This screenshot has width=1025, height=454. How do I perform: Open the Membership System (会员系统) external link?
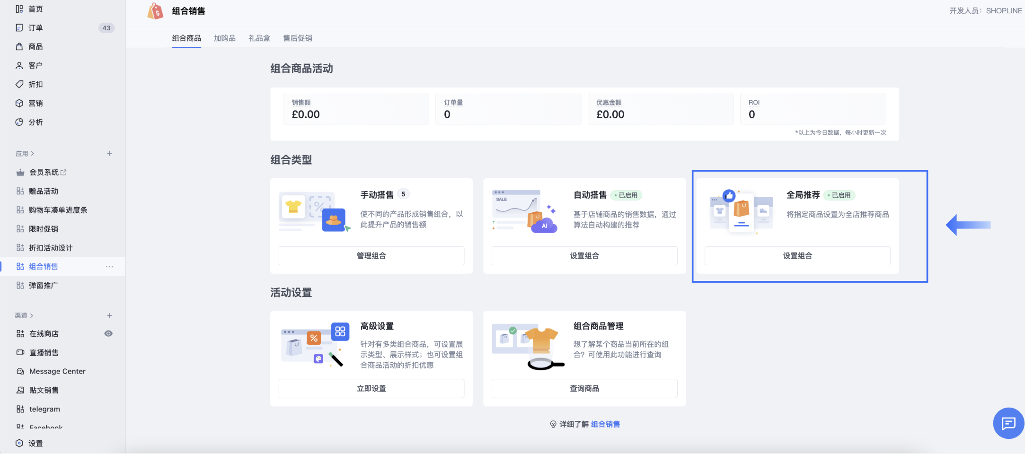pos(63,173)
